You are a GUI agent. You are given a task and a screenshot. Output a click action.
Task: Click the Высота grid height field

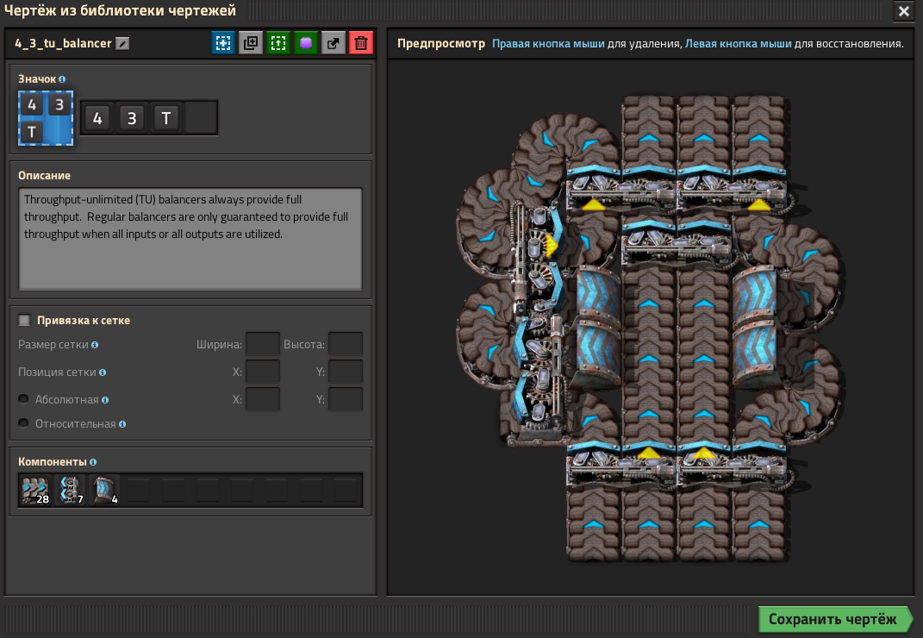(346, 344)
